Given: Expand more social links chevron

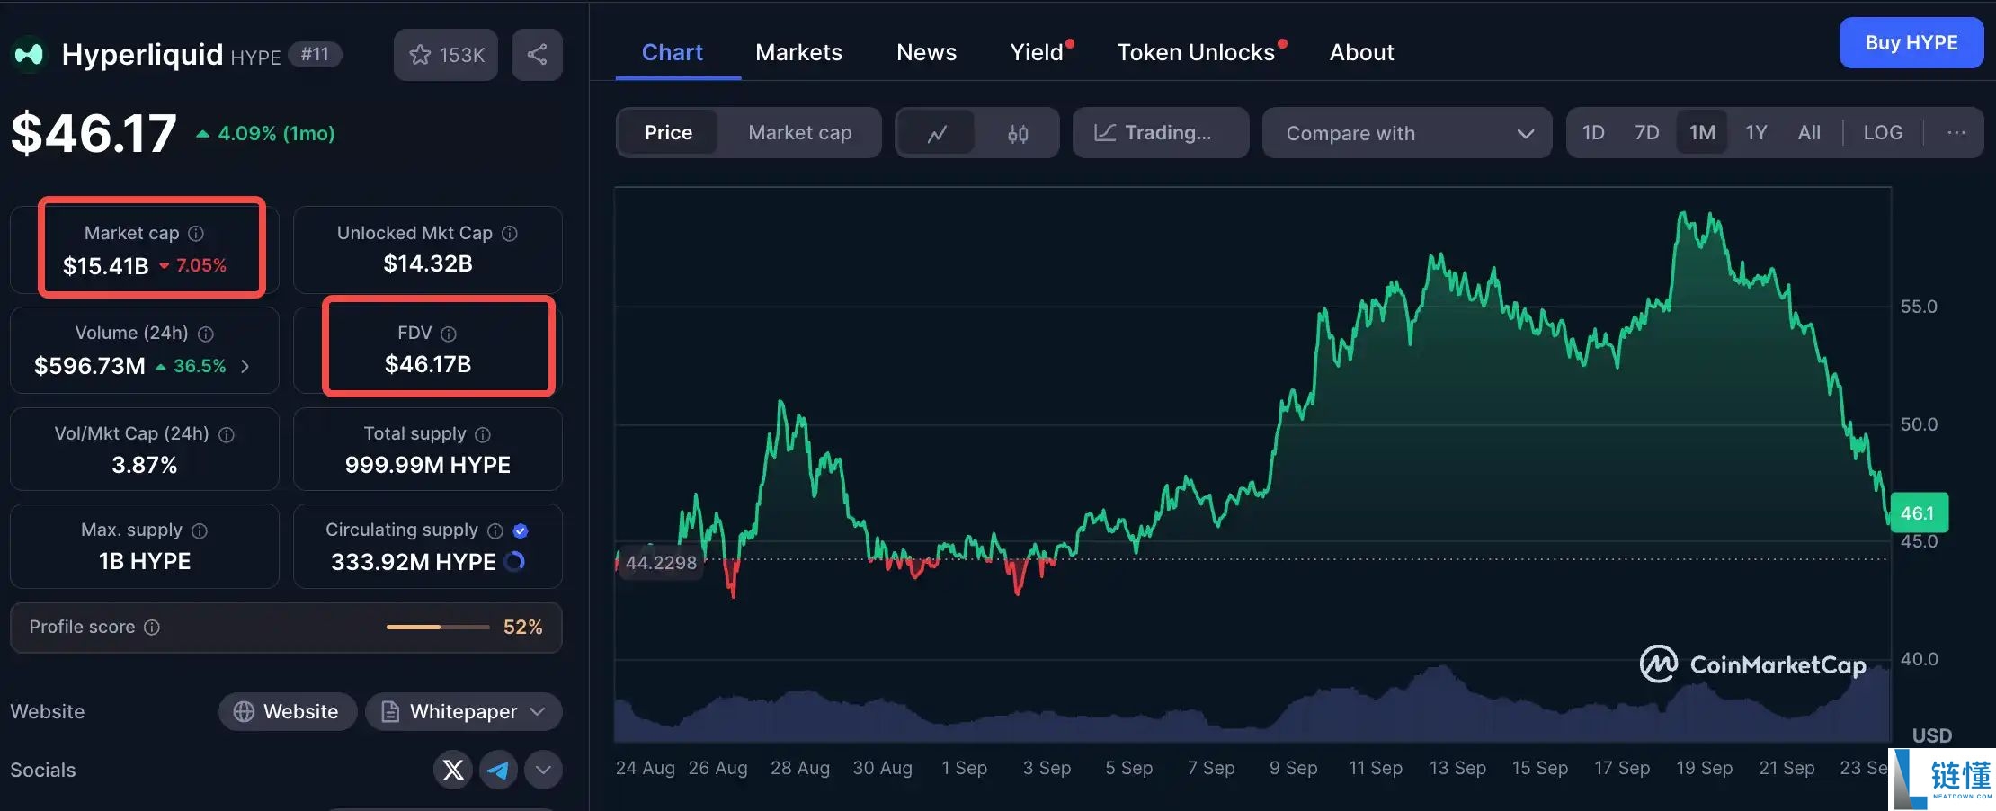Looking at the screenshot, I should coord(543,770).
